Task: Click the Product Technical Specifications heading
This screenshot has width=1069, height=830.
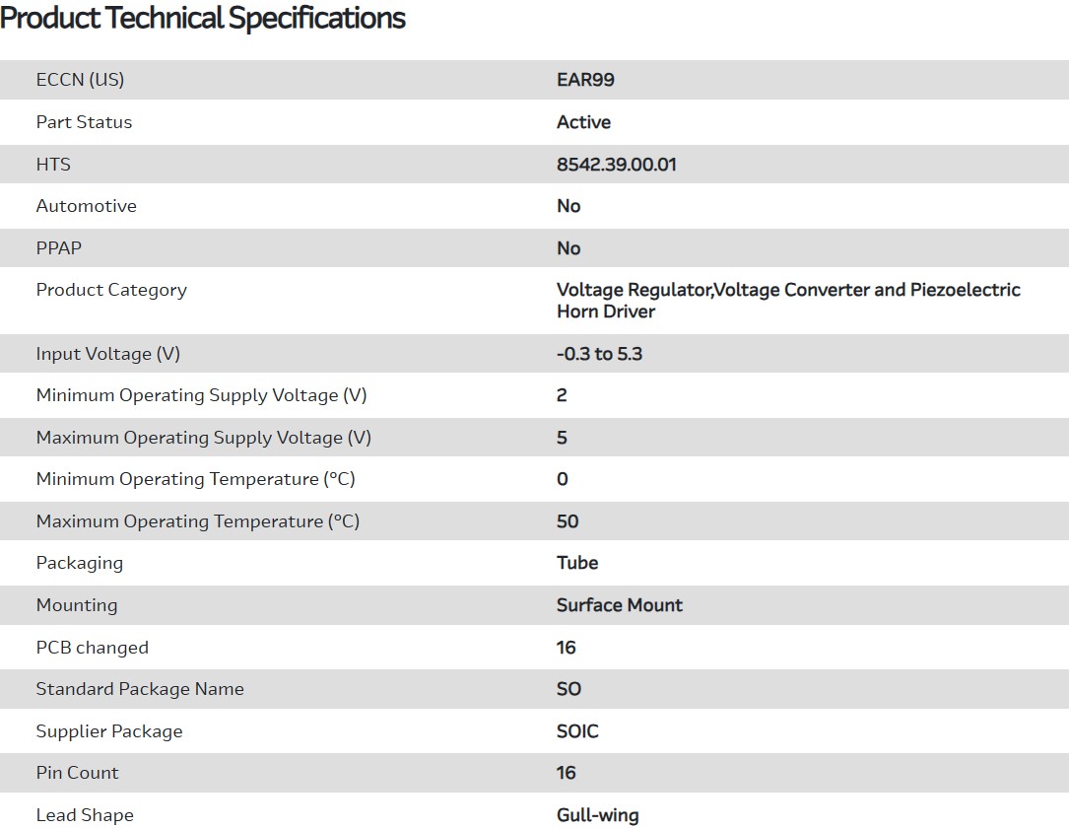Action: 203,19
